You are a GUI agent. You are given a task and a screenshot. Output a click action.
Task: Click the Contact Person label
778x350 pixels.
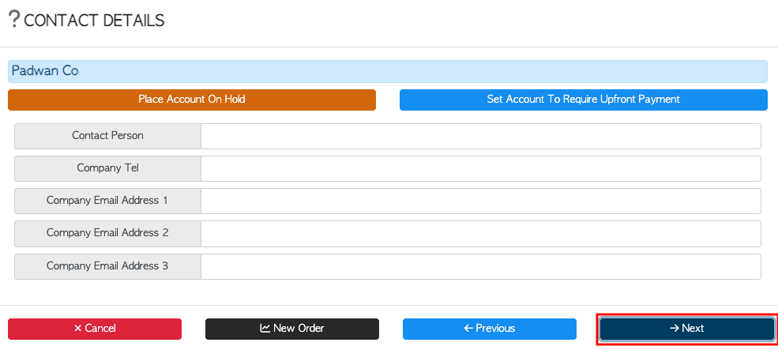107,136
